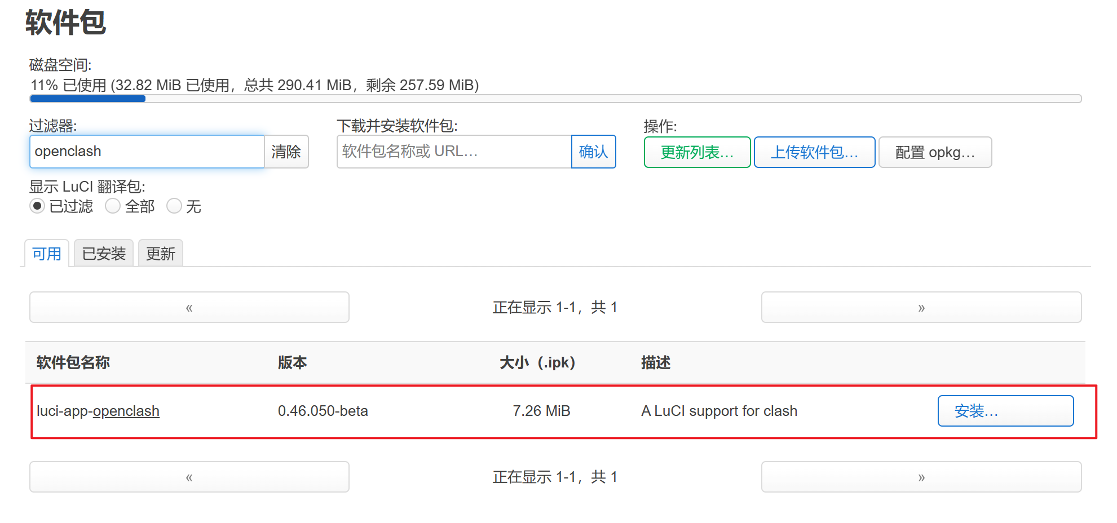
Task: Click the disk space usage progress bar
Action: click(x=555, y=99)
